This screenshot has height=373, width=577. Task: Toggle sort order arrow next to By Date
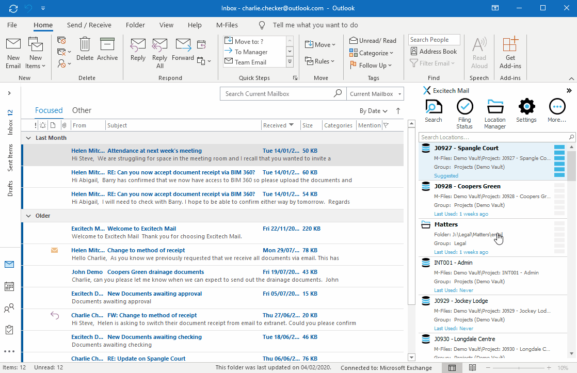coord(398,111)
